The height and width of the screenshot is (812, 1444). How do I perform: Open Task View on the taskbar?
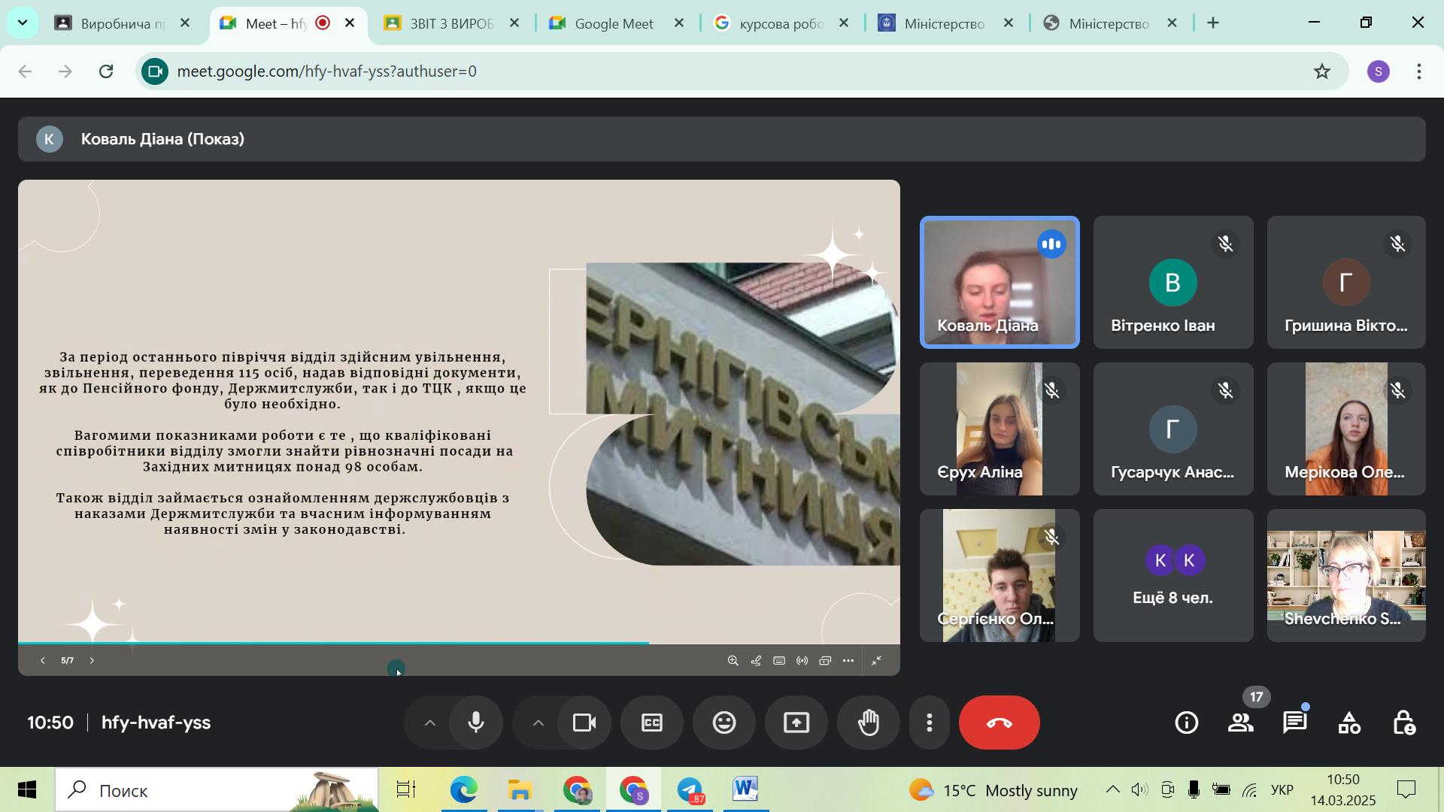(x=407, y=790)
